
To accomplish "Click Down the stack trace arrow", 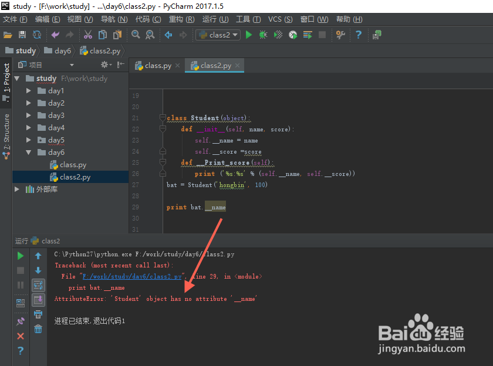I will pos(38,270).
